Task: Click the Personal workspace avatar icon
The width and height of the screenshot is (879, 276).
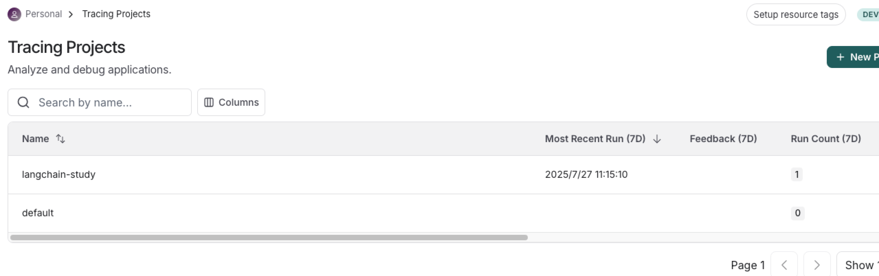Action: (x=14, y=14)
